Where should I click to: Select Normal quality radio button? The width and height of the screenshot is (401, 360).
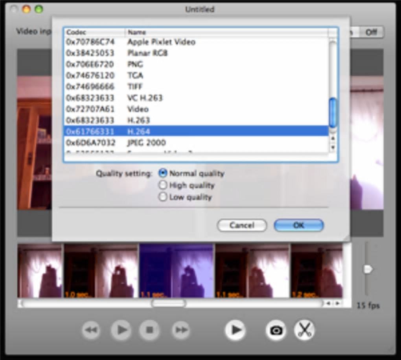(163, 173)
